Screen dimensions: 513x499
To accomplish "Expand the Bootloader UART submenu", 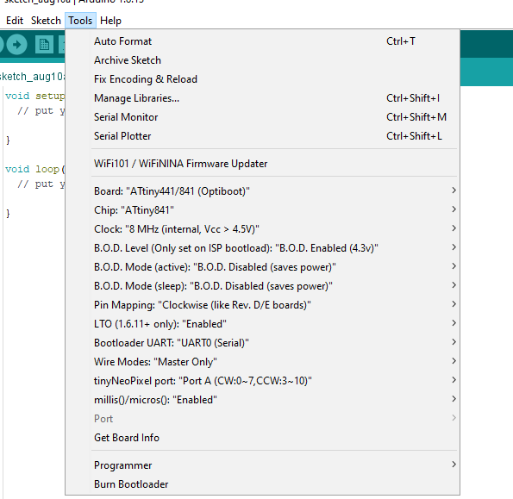I will pos(262,343).
